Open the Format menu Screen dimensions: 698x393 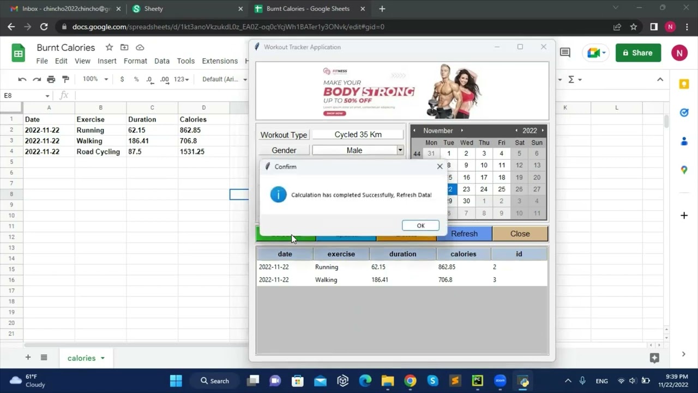[x=135, y=61]
